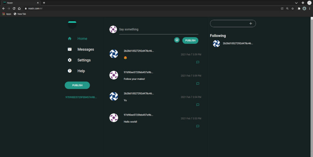This screenshot has height=157, width=313.
Task: Click the sidebar Publish button
Action: point(77,85)
